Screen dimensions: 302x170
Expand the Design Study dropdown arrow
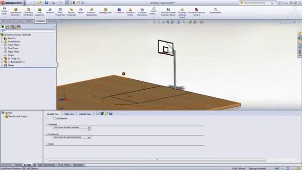point(4,17)
